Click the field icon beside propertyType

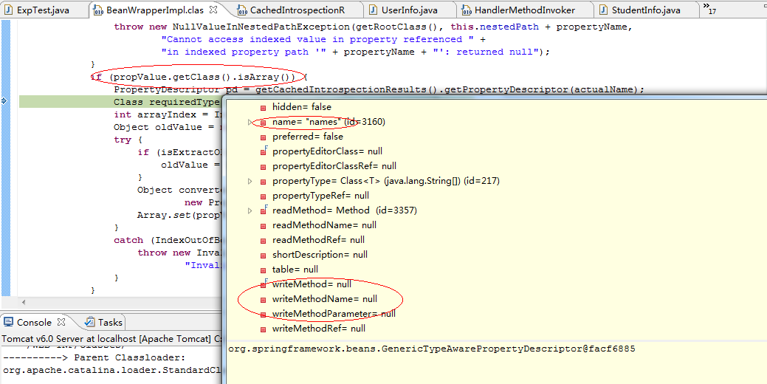263,182
